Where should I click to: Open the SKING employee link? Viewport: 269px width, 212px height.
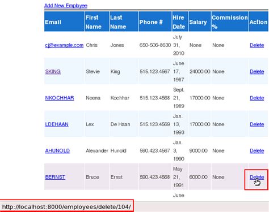pyautogui.click(x=53, y=72)
